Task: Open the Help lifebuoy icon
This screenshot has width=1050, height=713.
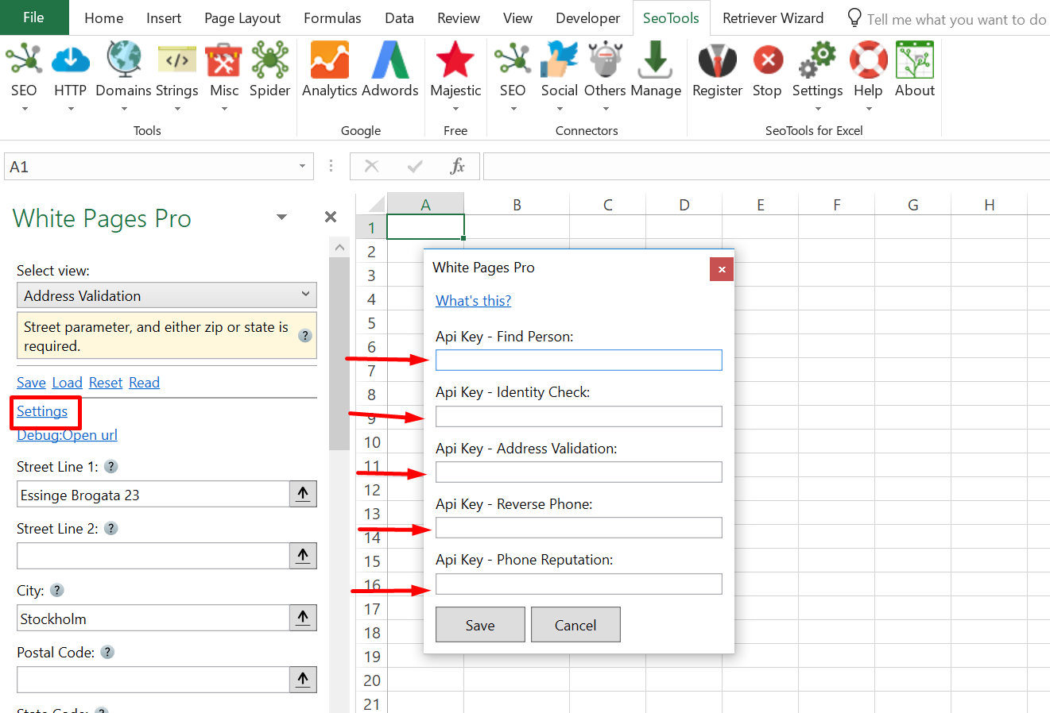Action: pos(868,60)
